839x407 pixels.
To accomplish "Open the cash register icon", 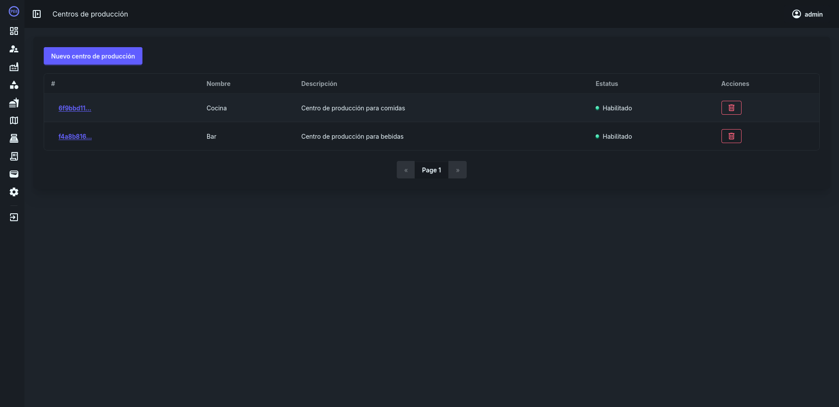I will 14,138.
